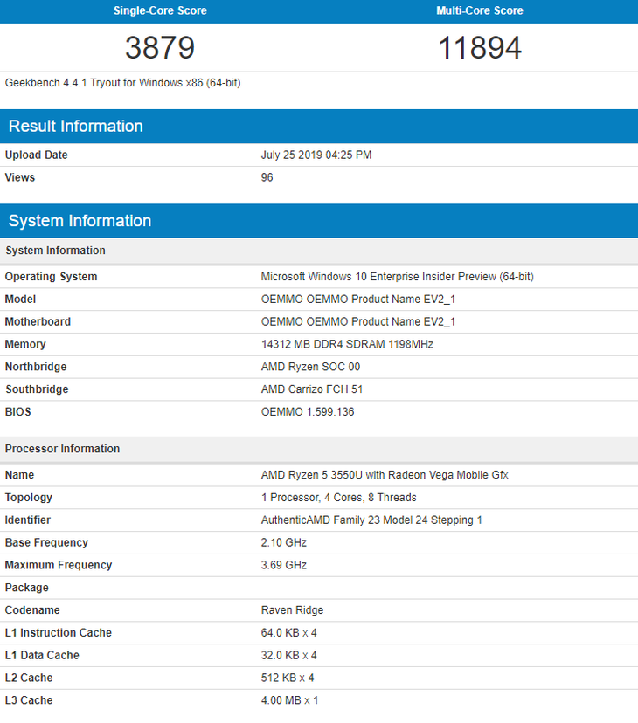Viewport: 638px width, 723px height.
Task: Select the 64.0 KB x 4 cache value
Action: pyautogui.click(x=289, y=633)
